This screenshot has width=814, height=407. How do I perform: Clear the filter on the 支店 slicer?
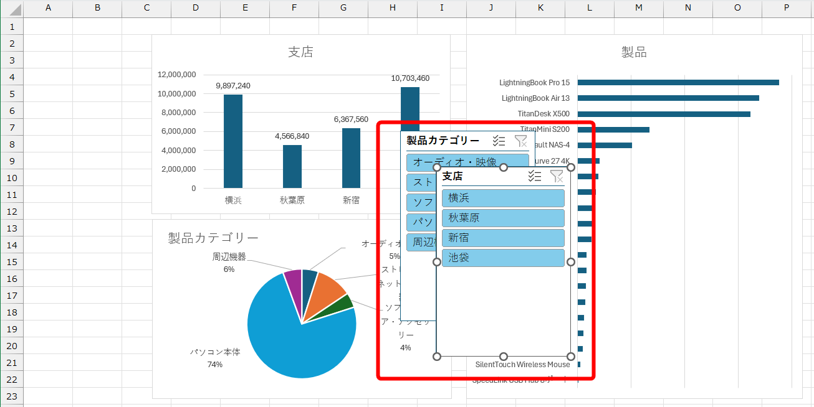coord(557,177)
